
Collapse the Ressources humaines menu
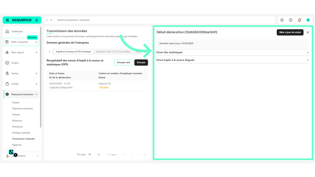[x=36, y=94]
